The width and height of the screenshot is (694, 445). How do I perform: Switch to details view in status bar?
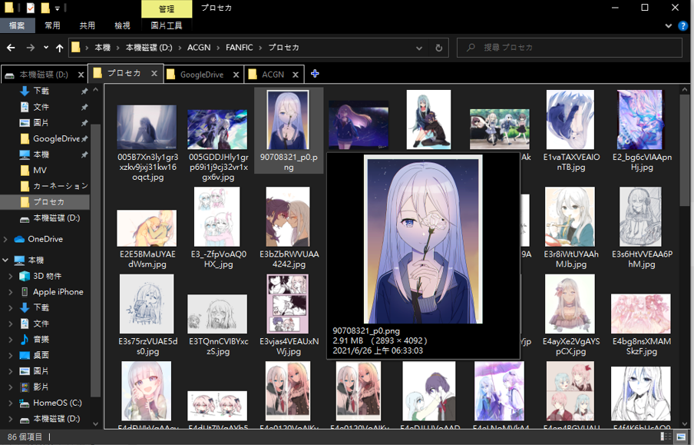[666, 437]
